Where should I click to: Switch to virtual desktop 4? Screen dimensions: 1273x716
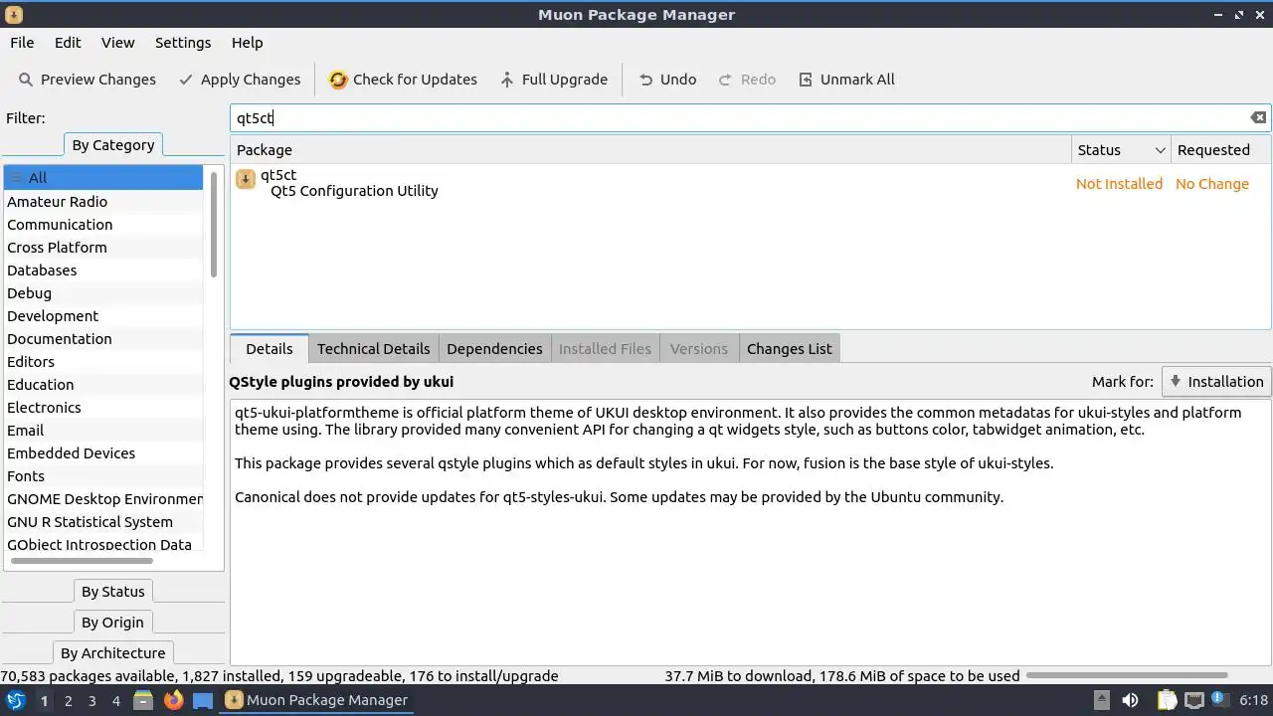(115, 701)
